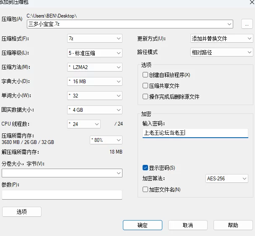Enable 创建自释放程序 checkbox
255x236 pixels.
coord(146,75)
